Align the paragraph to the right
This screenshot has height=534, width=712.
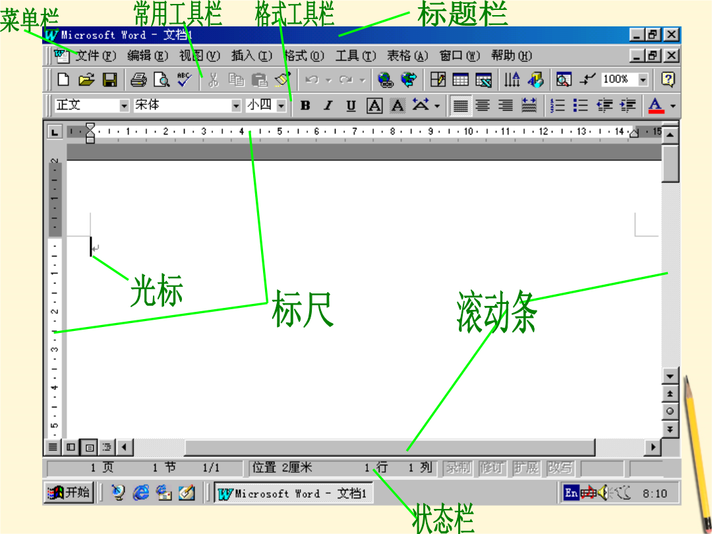506,105
